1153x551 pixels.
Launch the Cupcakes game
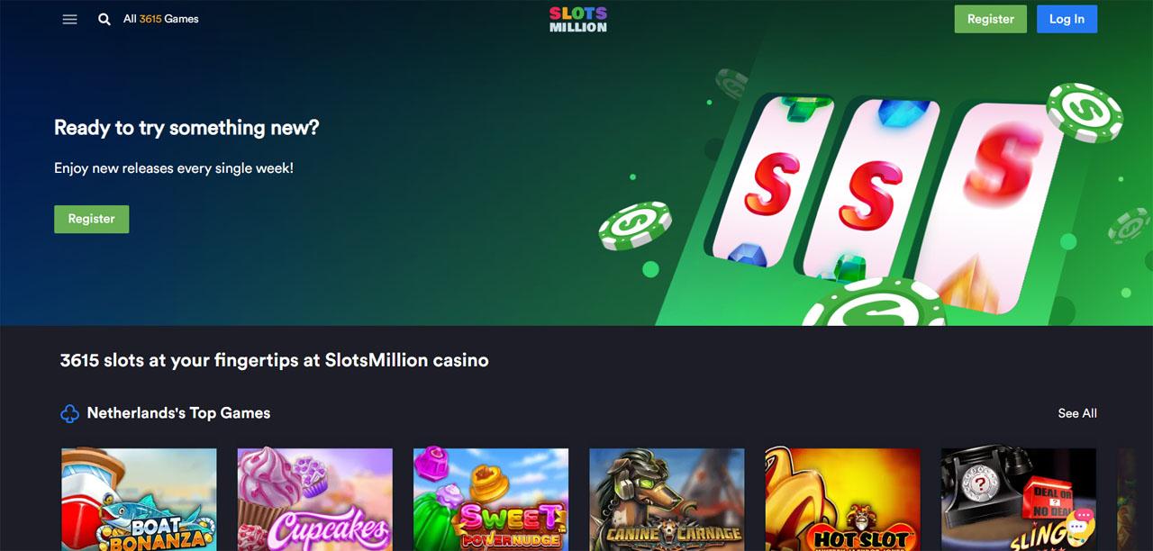click(315, 500)
